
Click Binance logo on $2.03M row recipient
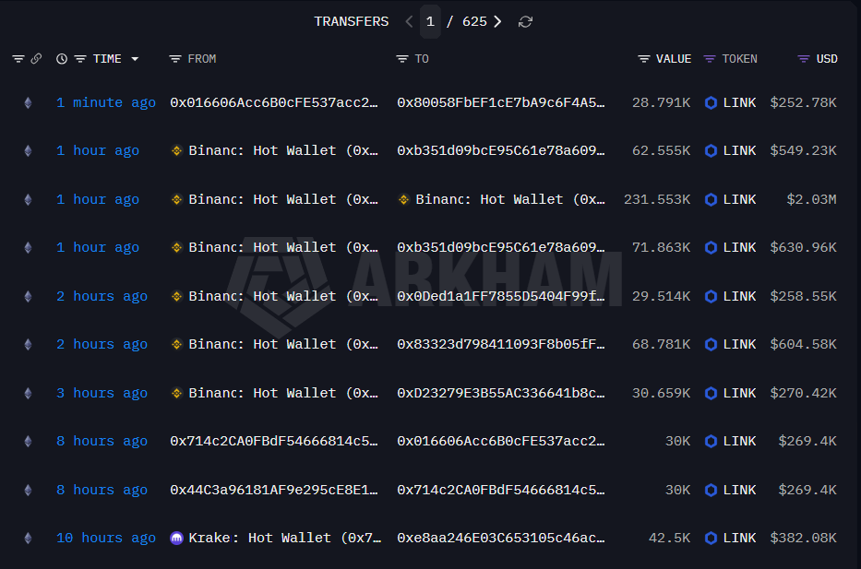pyautogui.click(x=403, y=199)
